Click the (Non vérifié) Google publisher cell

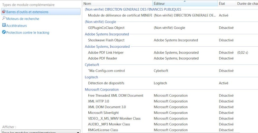[x=169, y=28]
